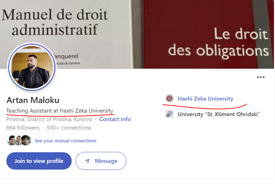Click the Teaching Assistant headline text
Image resolution: width=275 pixels, height=188 pixels.
click(x=60, y=110)
